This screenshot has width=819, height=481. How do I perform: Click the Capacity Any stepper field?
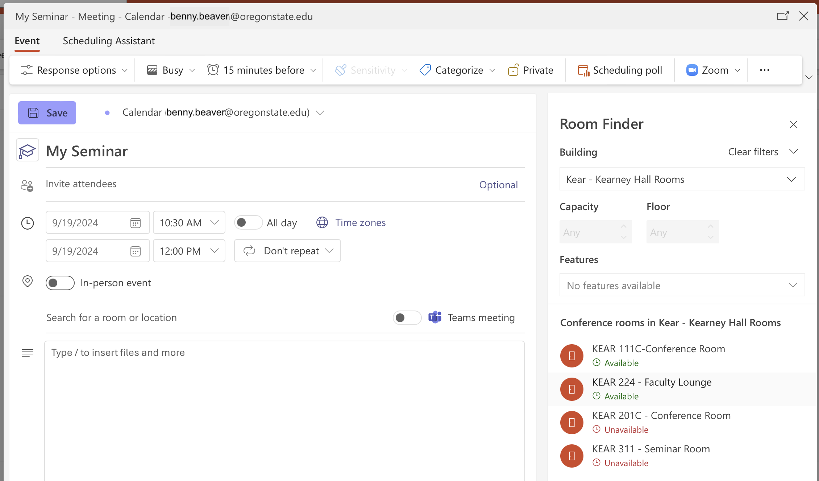596,232
